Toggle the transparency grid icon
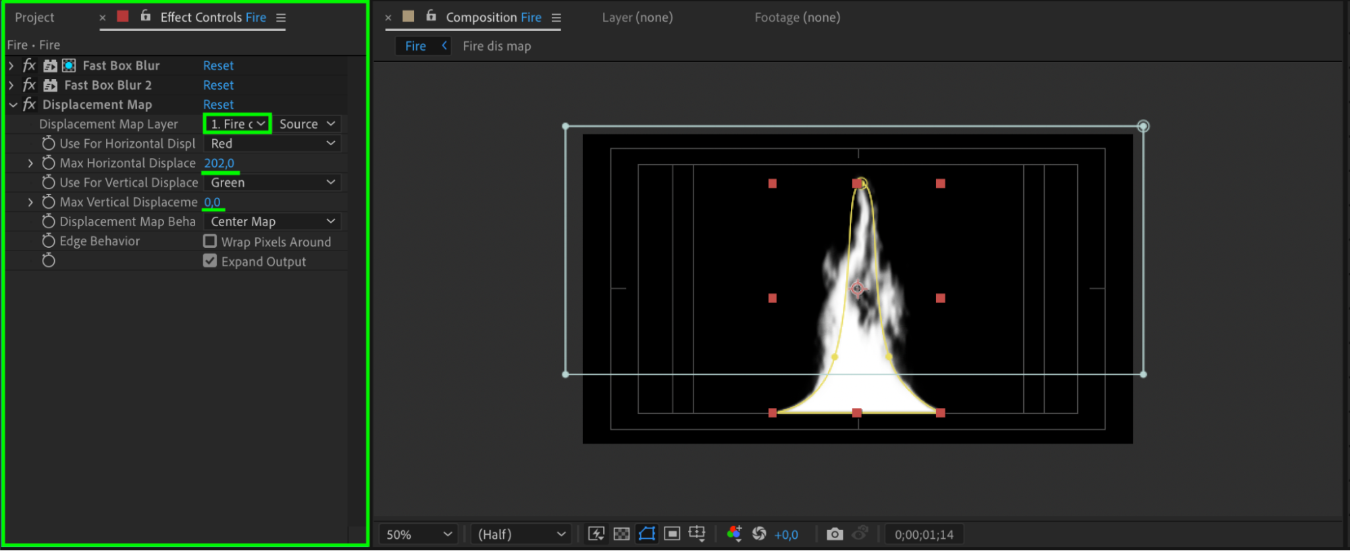This screenshot has width=1350, height=551. click(621, 534)
